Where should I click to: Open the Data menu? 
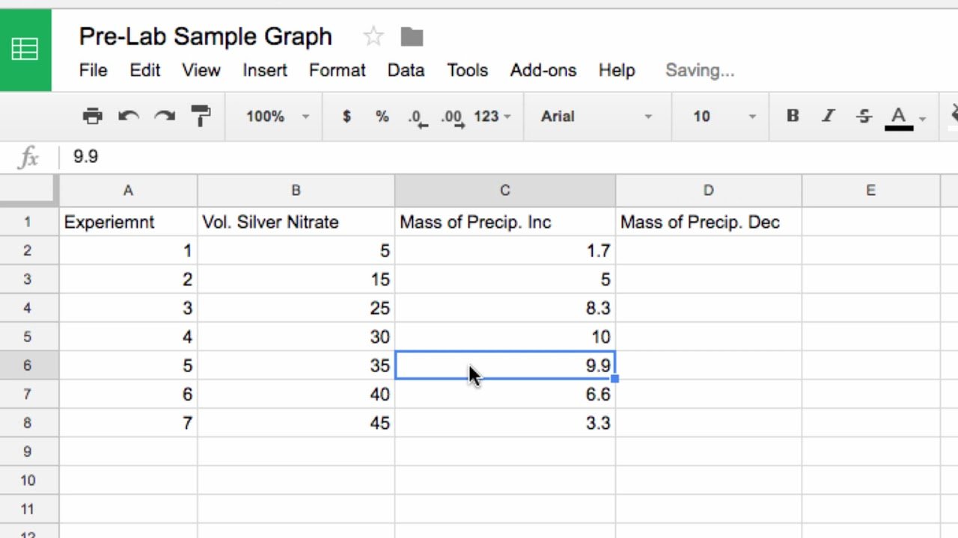[406, 70]
